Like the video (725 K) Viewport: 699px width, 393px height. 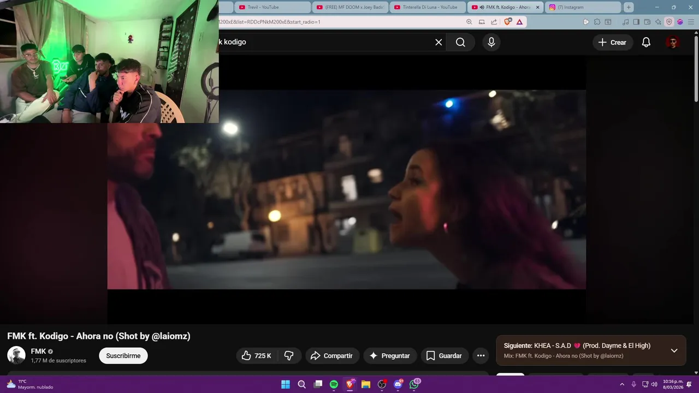tap(256, 356)
